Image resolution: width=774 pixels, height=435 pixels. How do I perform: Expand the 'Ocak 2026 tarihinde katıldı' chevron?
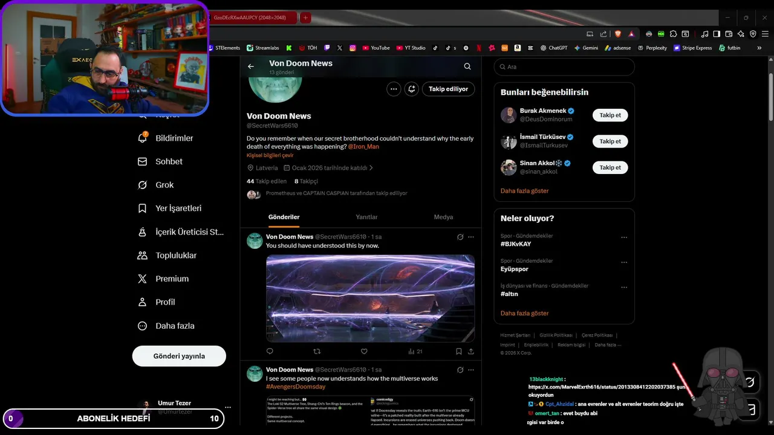tap(371, 168)
